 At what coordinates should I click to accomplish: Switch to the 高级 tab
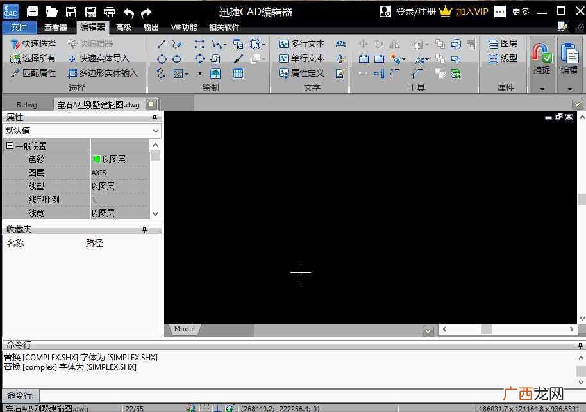[124, 28]
